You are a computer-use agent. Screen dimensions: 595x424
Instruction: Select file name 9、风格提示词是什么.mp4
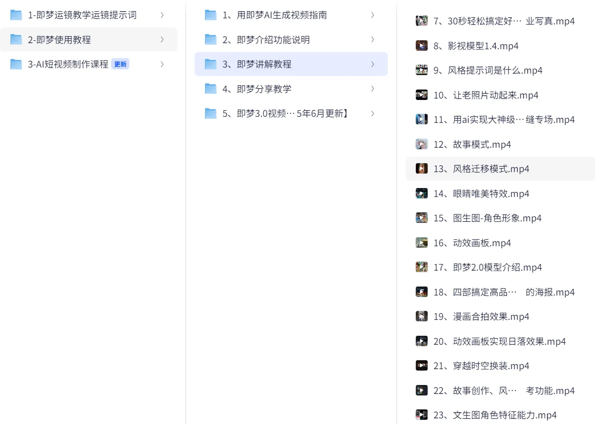pyautogui.click(x=488, y=70)
